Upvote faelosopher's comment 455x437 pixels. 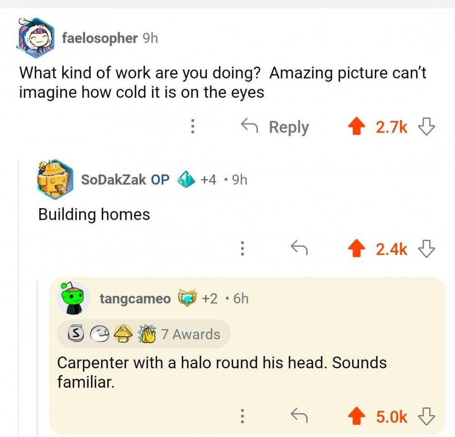pyautogui.click(x=356, y=127)
